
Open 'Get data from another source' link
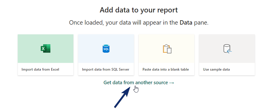tap(139, 82)
